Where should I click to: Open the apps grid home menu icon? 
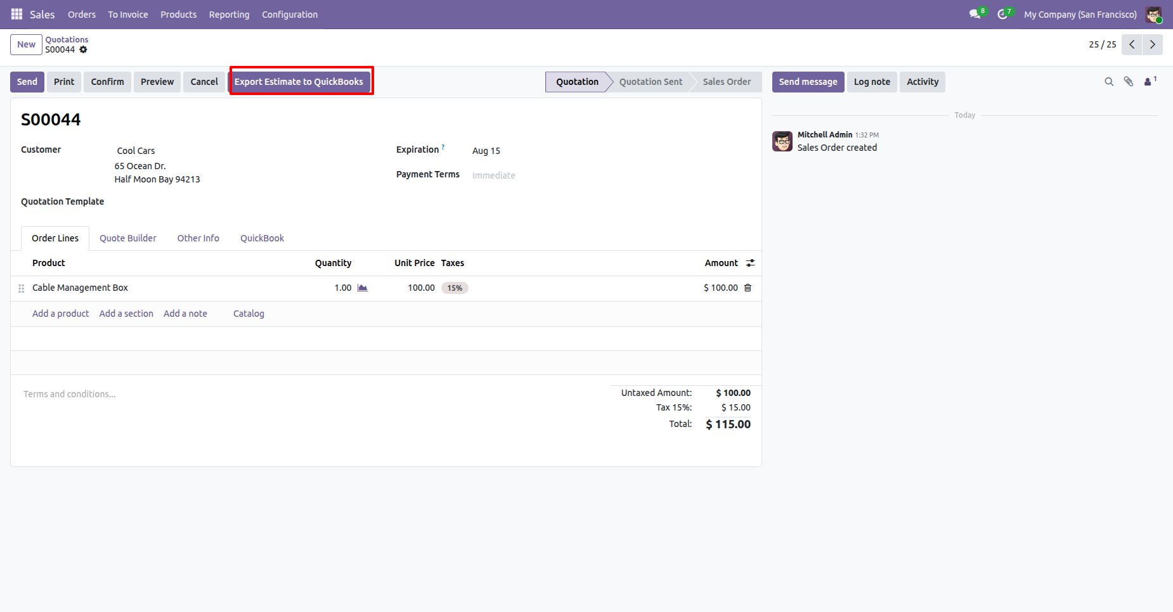click(17, 14)
